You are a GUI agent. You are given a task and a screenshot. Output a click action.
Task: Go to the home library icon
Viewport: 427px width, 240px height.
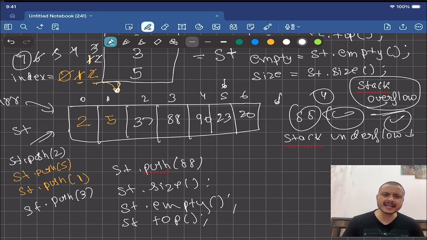12,16
